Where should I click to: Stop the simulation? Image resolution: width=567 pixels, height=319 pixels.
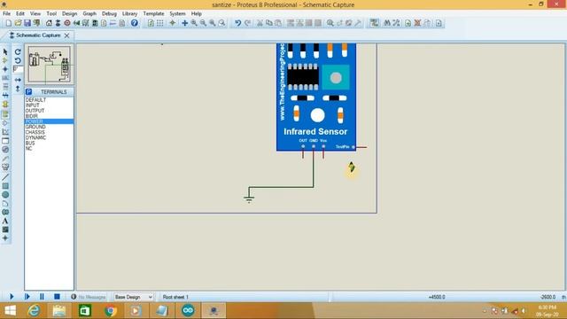(57, 297)
